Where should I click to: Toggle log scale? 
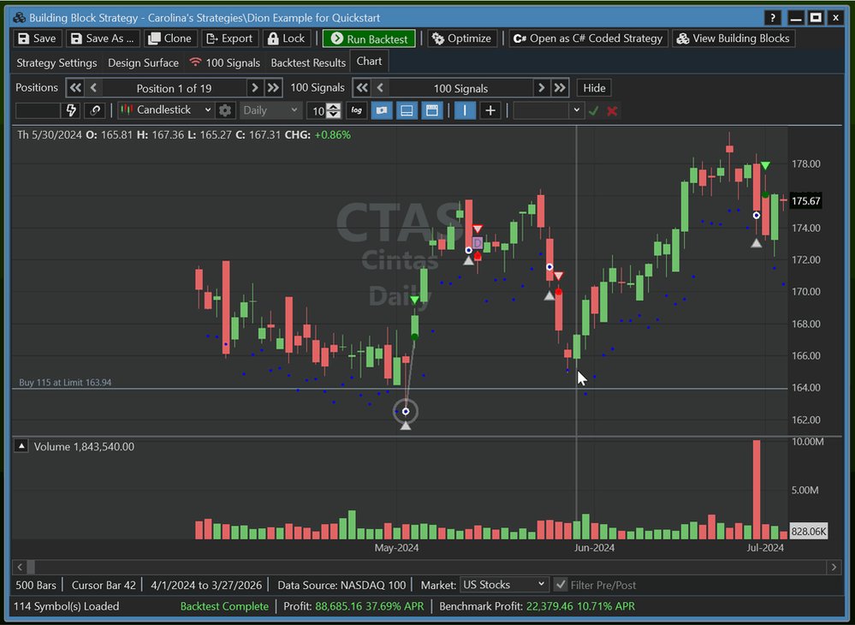click(x=357, y=110)
